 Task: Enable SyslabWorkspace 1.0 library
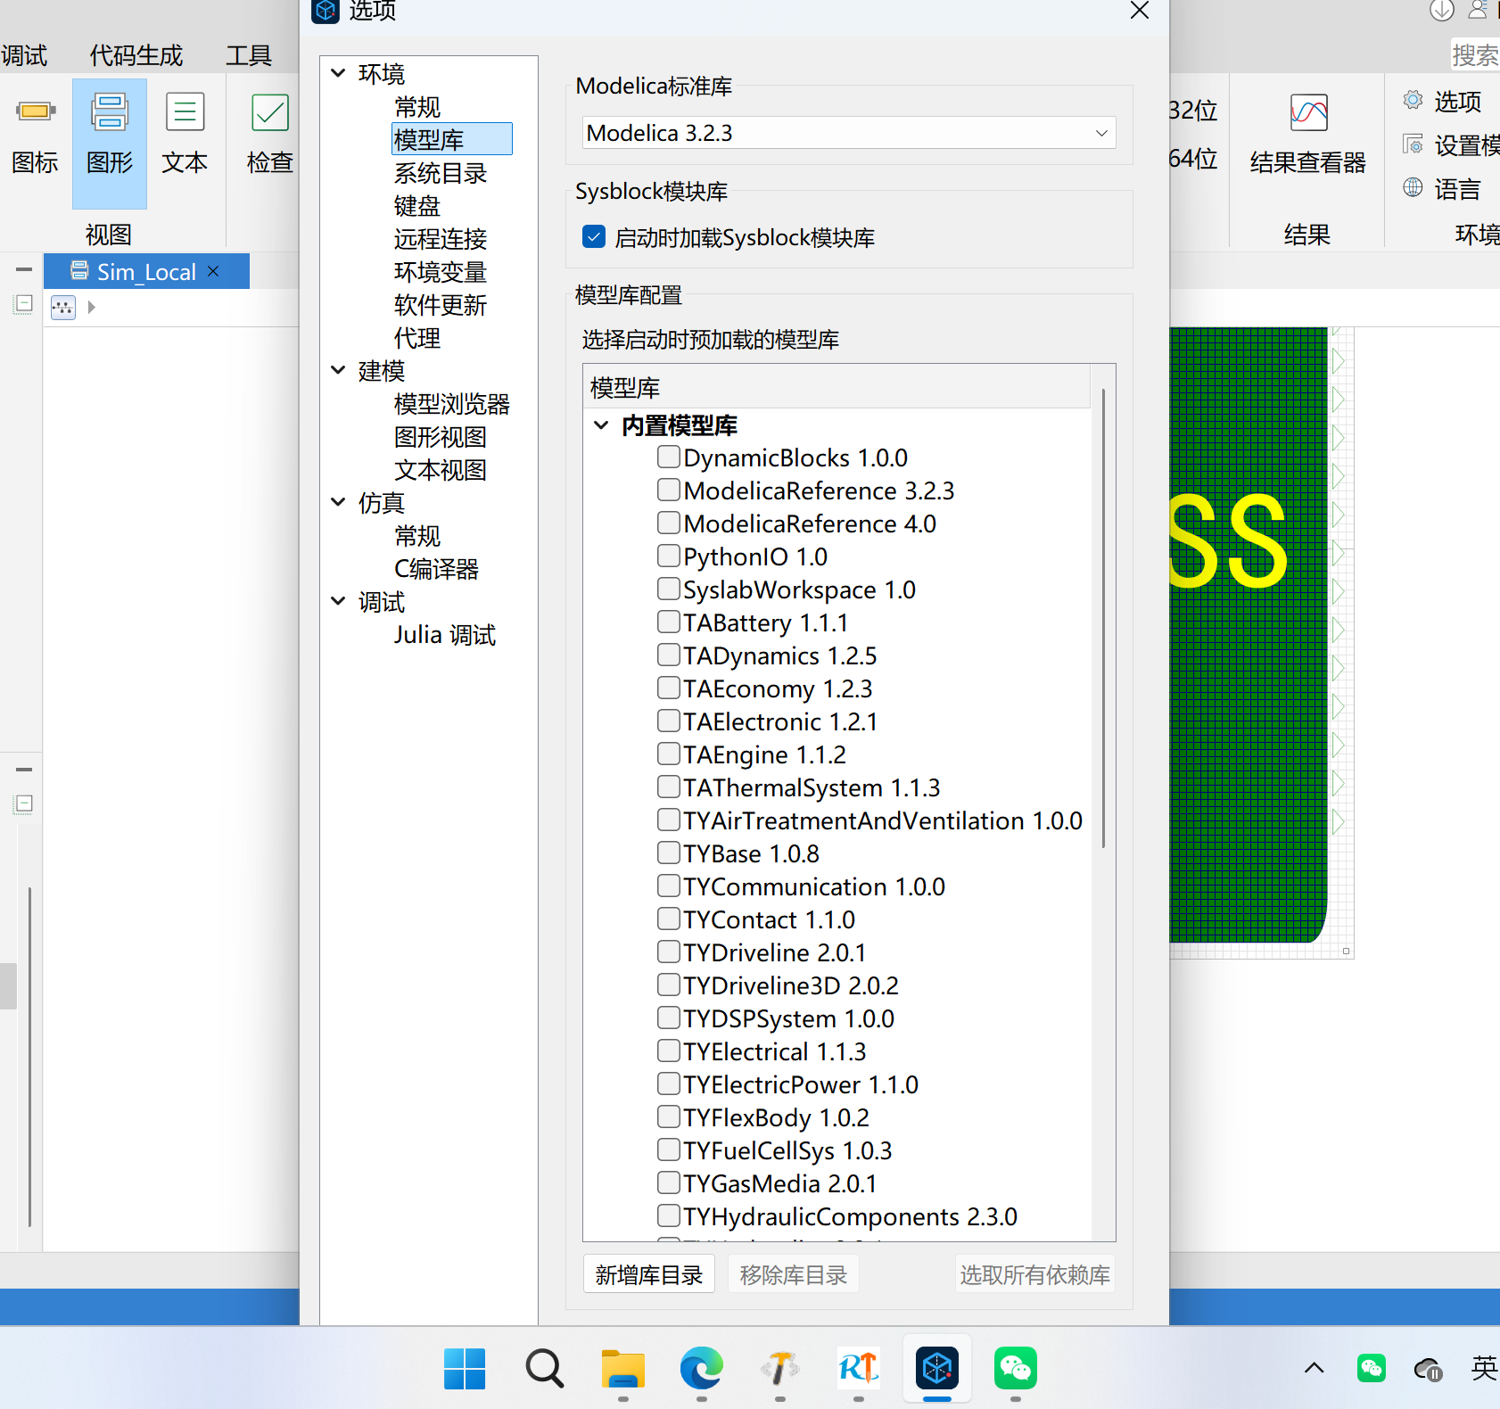coord(669,589)
